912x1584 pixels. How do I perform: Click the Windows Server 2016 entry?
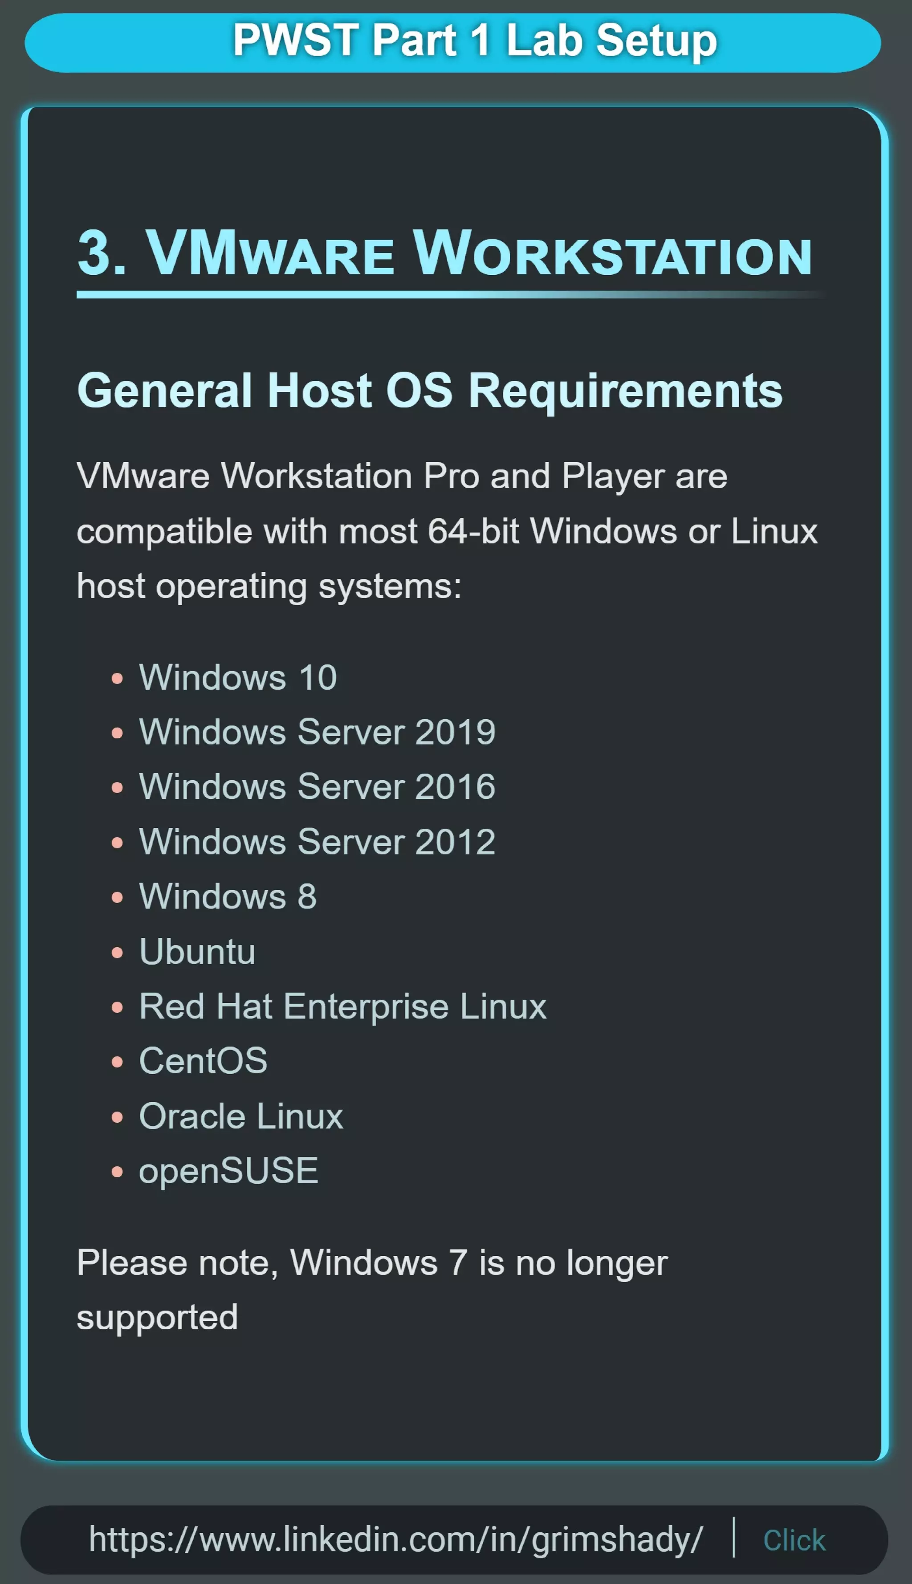tap(317, 787)
